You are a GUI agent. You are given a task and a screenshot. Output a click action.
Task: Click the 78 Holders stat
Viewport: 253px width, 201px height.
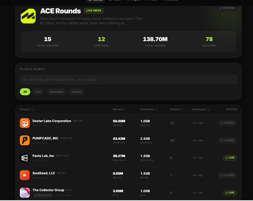209,41
